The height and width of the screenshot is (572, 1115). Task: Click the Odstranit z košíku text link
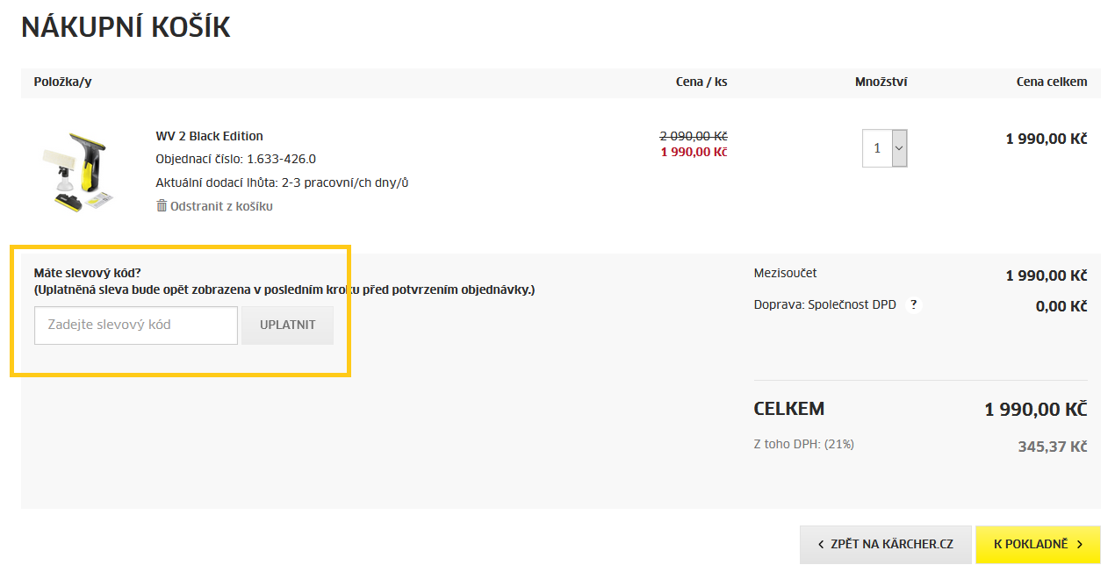[221, 206]
